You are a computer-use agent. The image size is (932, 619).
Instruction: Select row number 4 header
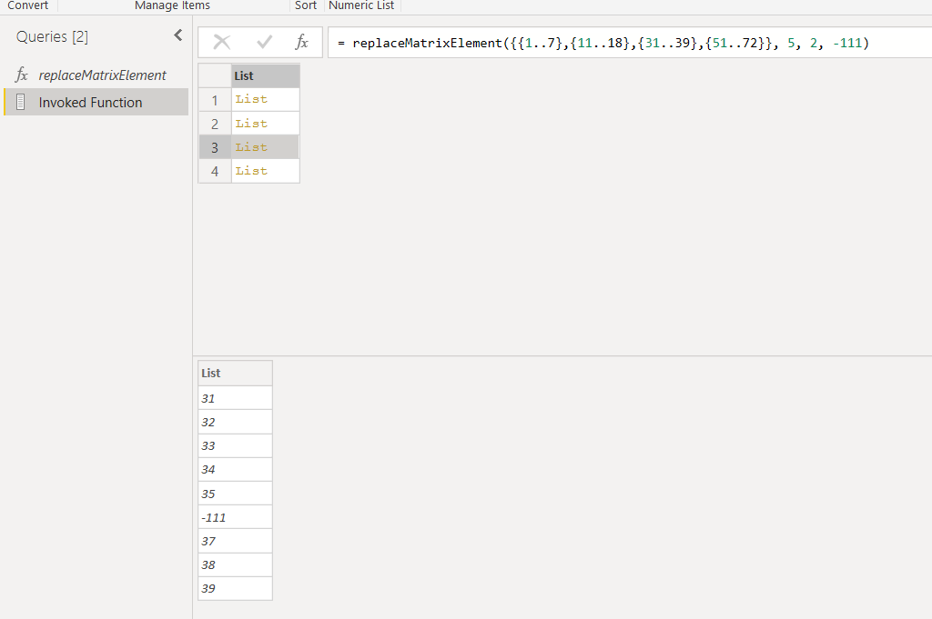tap(215, 172)
